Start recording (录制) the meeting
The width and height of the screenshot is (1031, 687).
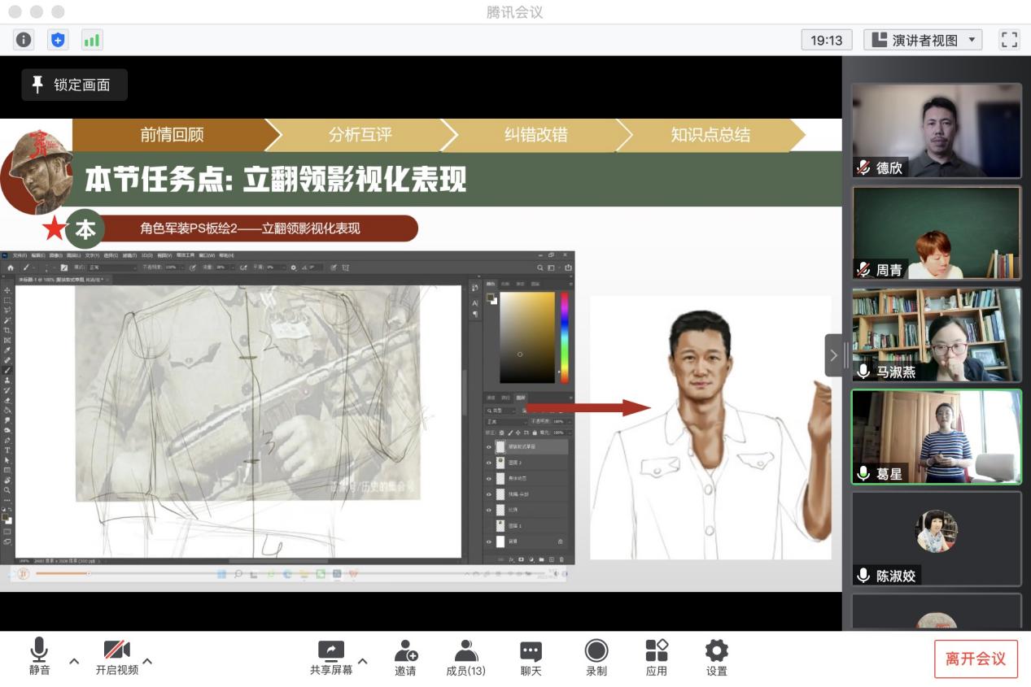[x=596, y=657]
